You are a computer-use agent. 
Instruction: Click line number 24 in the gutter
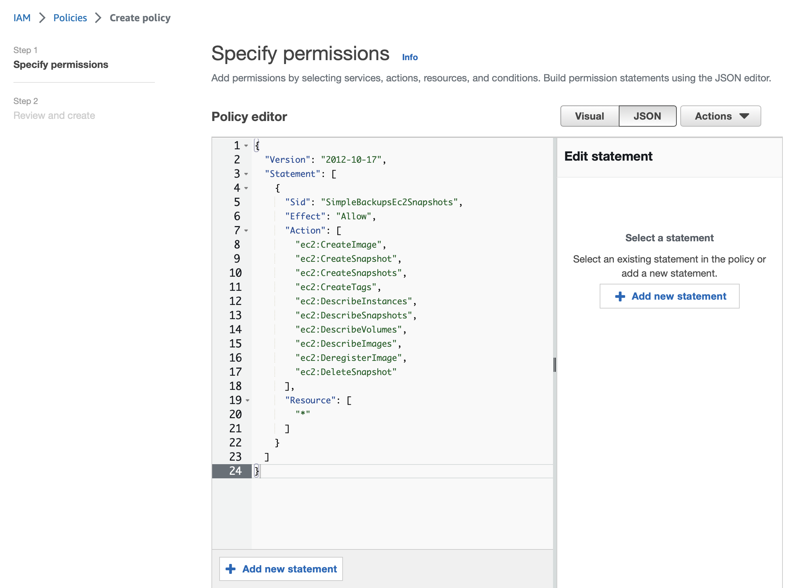[235, 471]
